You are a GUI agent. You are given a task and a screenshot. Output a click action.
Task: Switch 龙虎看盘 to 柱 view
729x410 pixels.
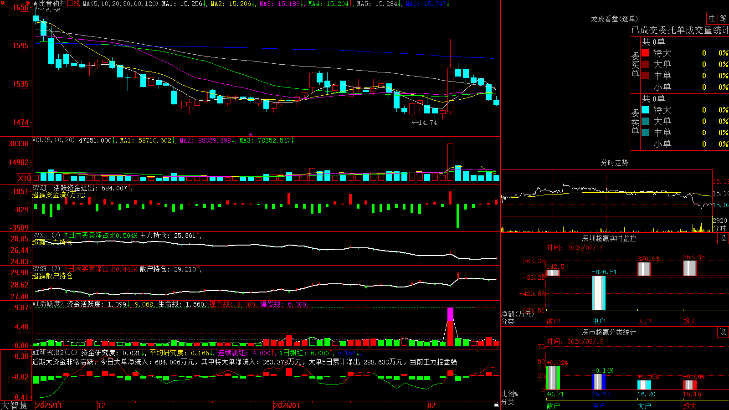coord(712,18)
